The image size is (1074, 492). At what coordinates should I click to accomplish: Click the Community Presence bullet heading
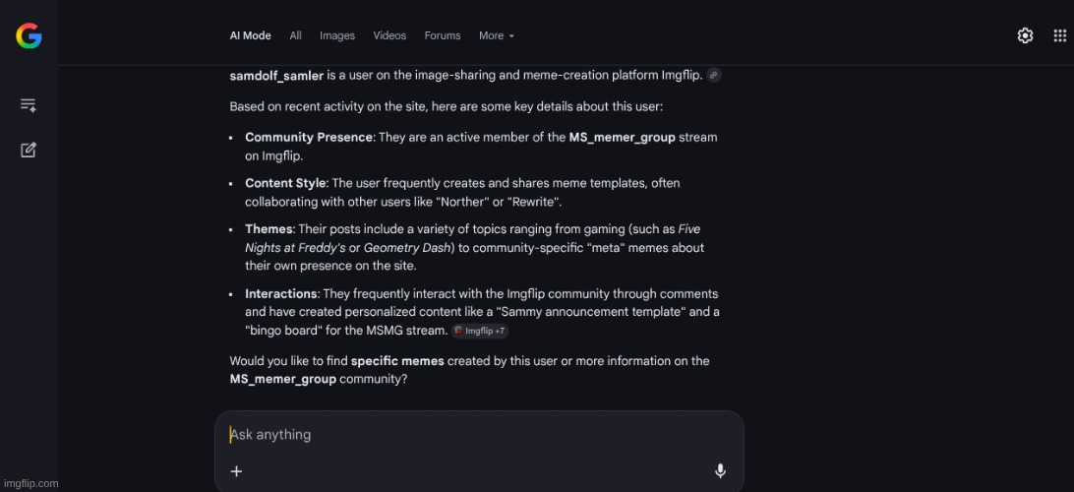tap(308, 138)
